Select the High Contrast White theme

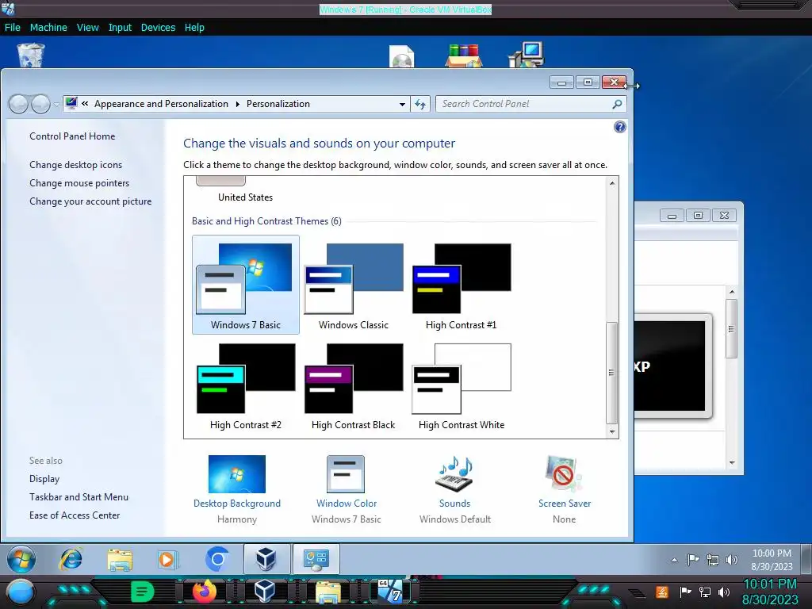[461, 386]
